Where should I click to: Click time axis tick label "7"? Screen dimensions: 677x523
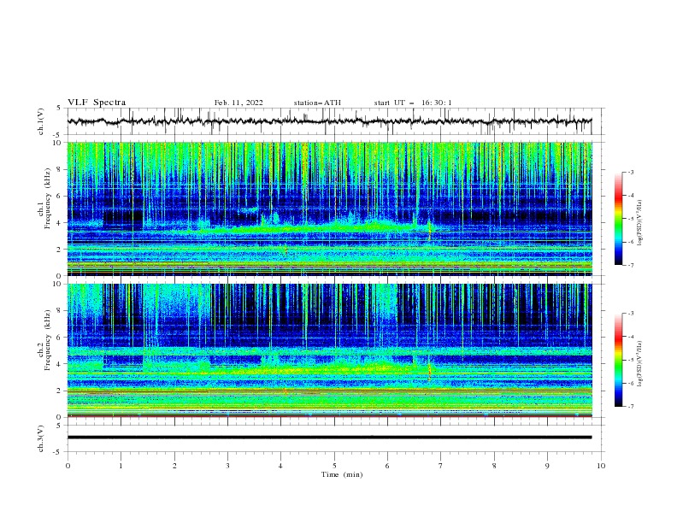click(441, 466)
